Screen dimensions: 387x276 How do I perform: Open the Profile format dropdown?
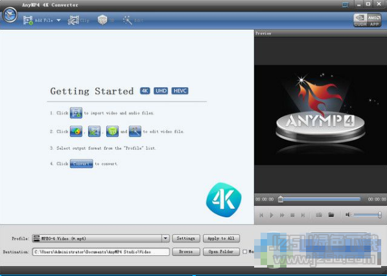pyautogui.click(x=165, y=238)
